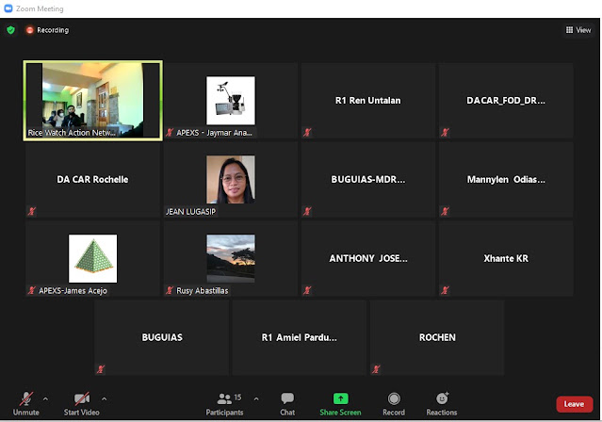Viewport: 602px width, 422px height.
Task: Unmute the microphone
Action: tap(26, 403)
